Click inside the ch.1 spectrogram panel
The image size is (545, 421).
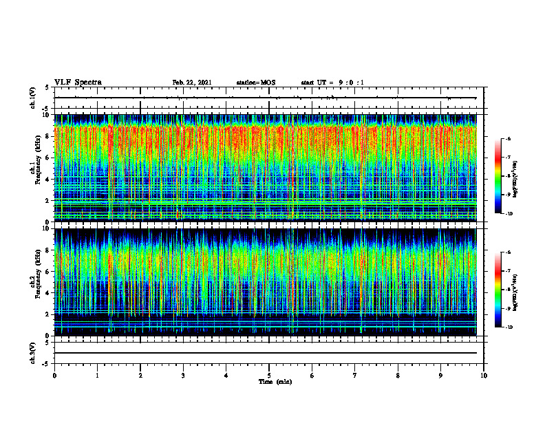265,168
